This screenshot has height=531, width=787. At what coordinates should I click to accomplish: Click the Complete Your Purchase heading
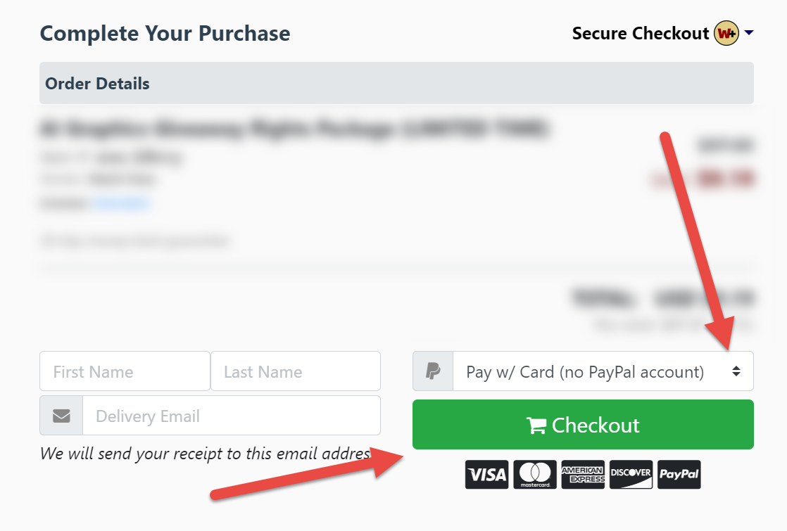pyautogui.click(x=165, y=33)
